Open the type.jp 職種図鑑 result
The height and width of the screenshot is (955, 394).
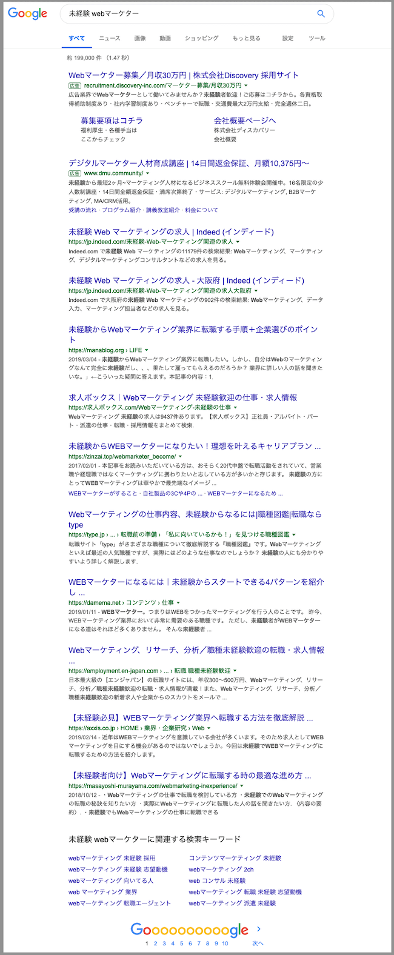pos(195,519)
